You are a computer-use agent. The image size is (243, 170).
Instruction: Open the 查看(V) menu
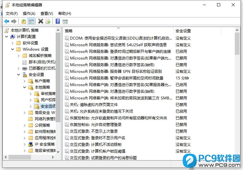click(x=47, y=14)
